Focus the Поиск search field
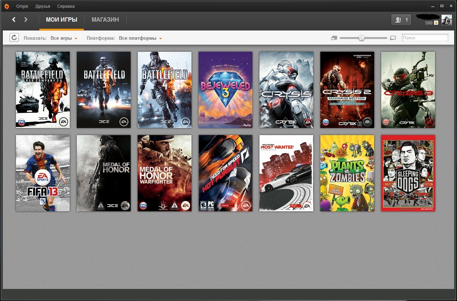This screenshot has width=457, height=301. 425,38
